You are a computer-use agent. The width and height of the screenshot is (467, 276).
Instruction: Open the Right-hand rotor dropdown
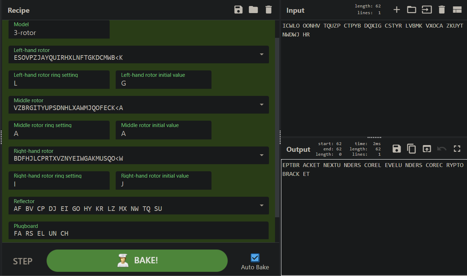tap(262, 155)
